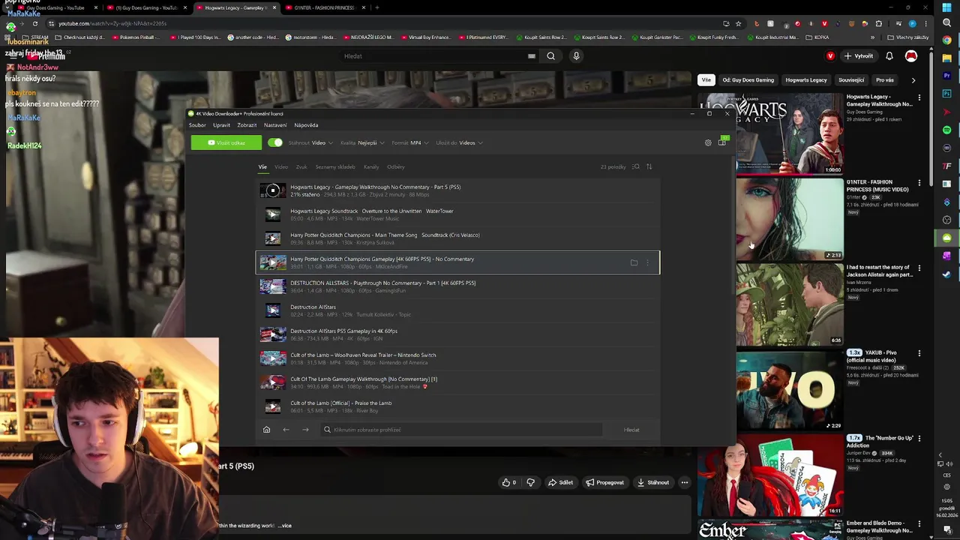Open the G1NTER Fashion Princess thumbnail
The width and height of the screenshot is (960, 540).
[x=790, y=218]
